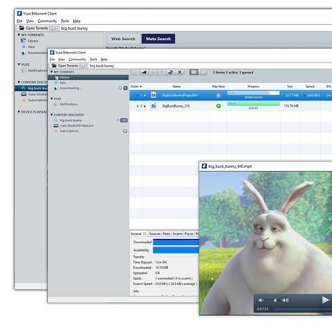Click the Play Now column header

point(219,87)
